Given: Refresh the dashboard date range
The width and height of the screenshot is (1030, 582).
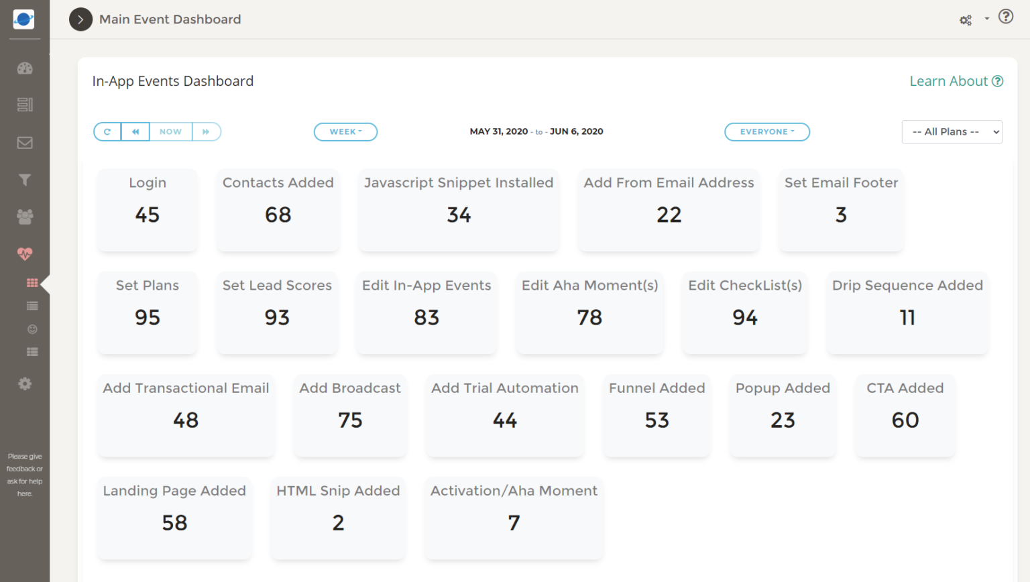Looking at the screenshot, I should tap(107, 132).
